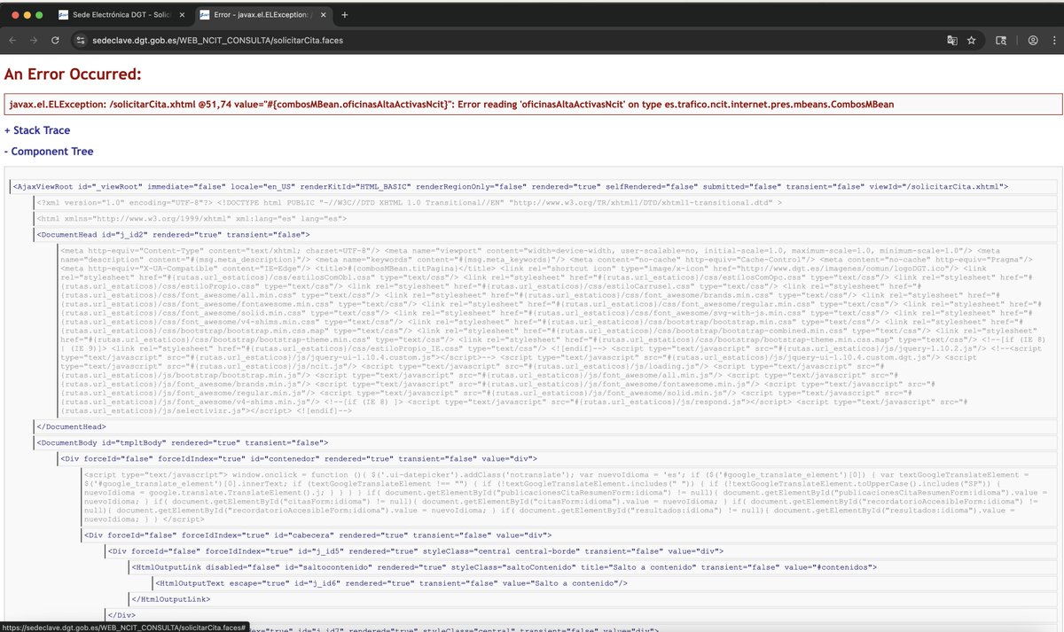Click the meta http-equiv head content block

pyautogui.click(x=555, y=331)
